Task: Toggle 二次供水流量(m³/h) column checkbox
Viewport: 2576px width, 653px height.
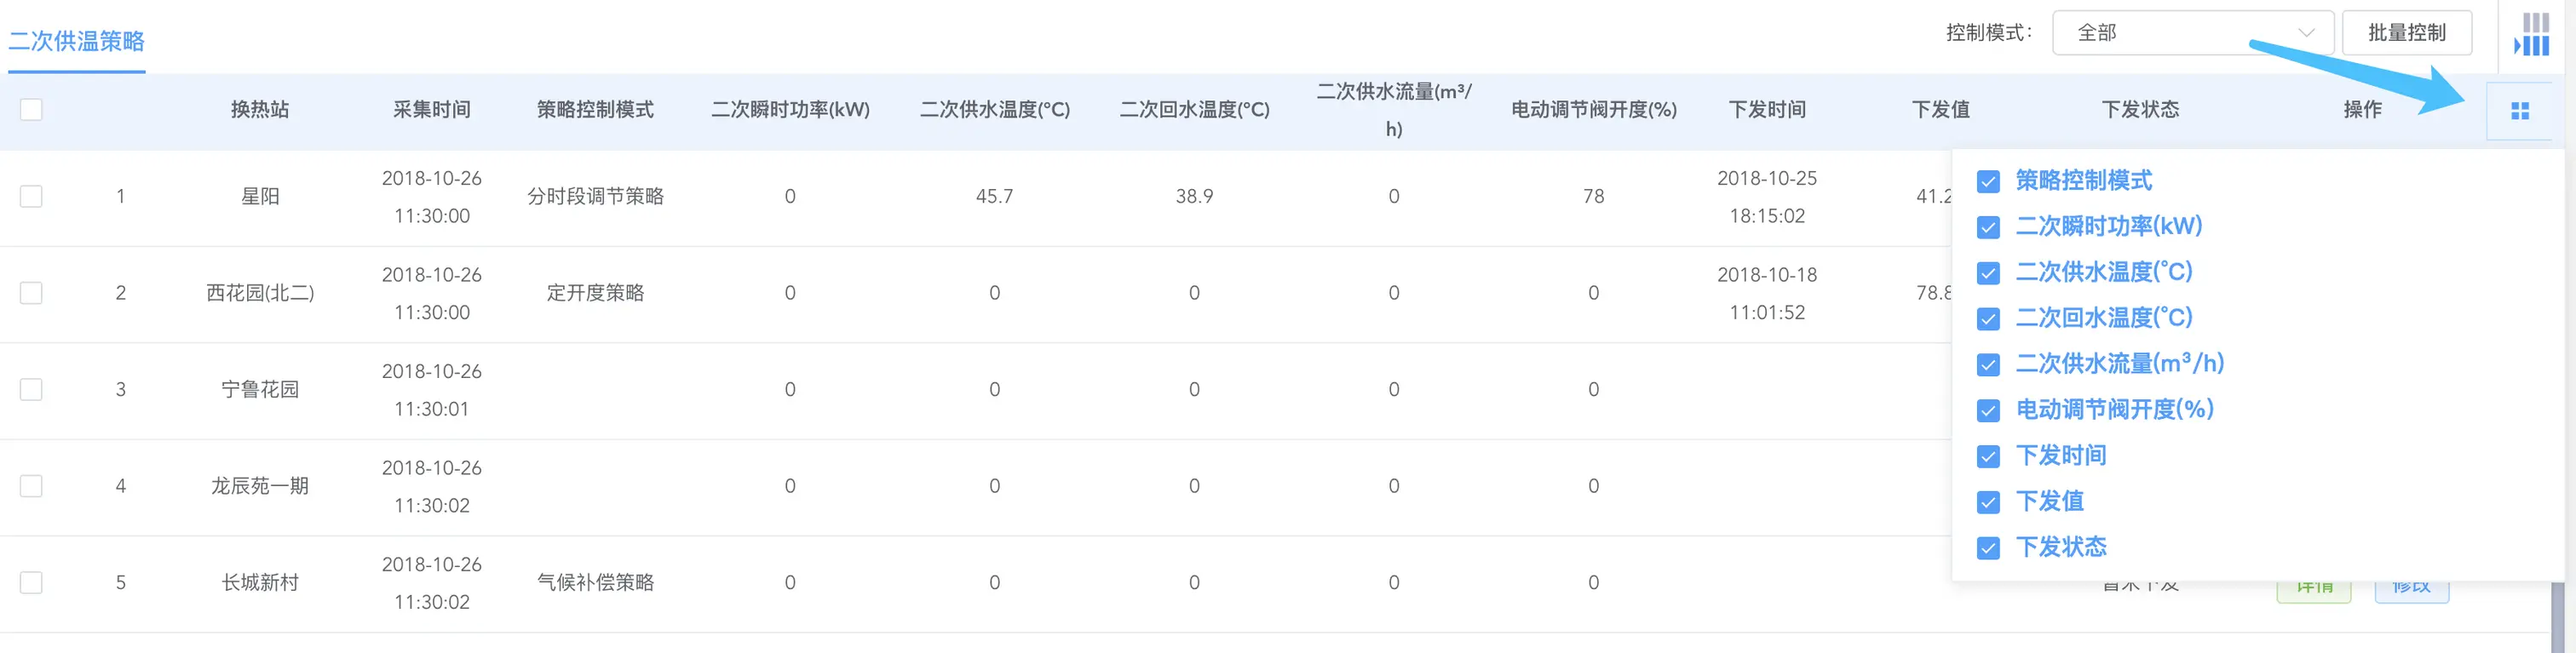Action: 1988,365
